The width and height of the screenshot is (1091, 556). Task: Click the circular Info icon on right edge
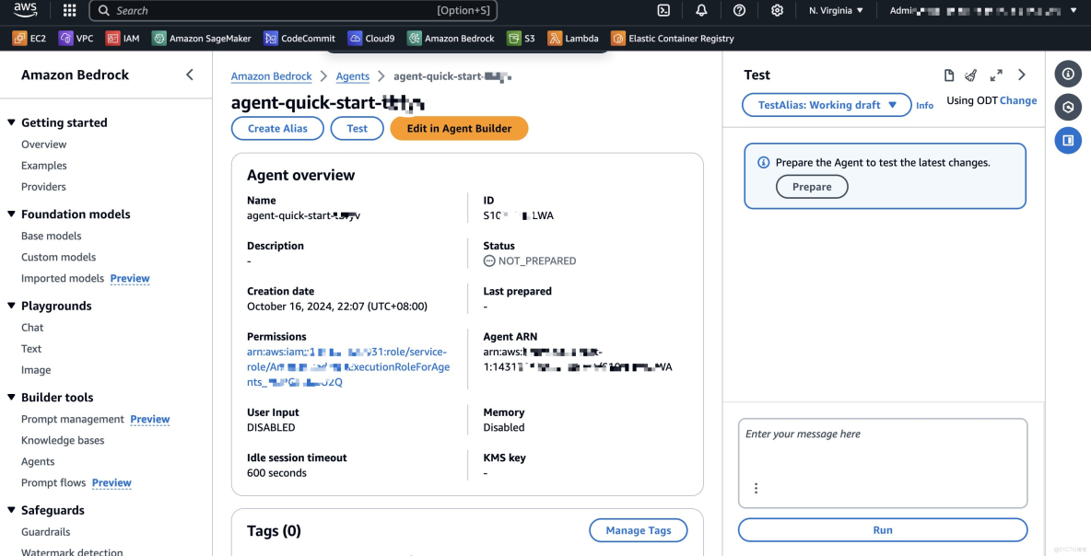[x=1068, y=74]
